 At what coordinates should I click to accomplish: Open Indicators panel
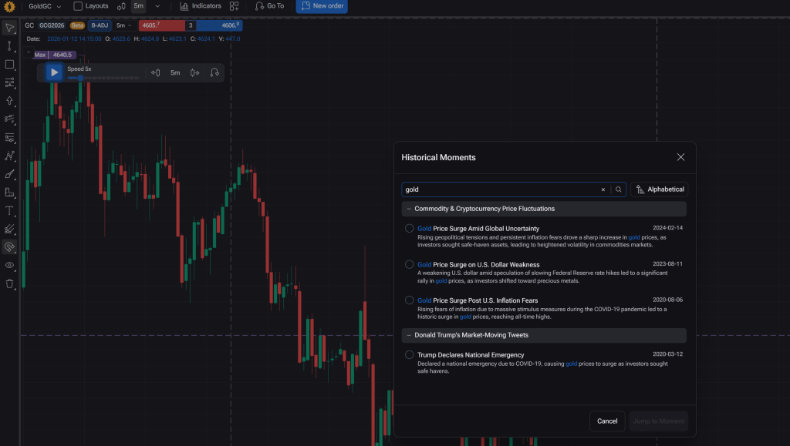pyautogui.click(x=201, y=6)
